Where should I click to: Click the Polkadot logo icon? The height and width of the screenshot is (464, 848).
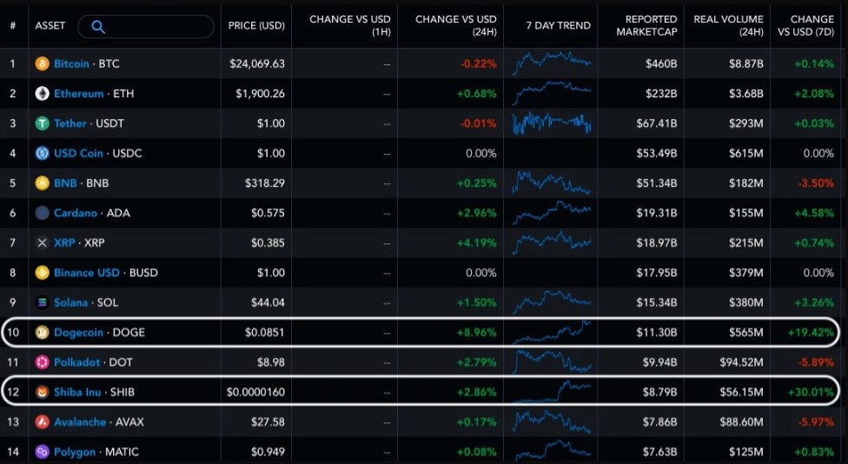42,361
